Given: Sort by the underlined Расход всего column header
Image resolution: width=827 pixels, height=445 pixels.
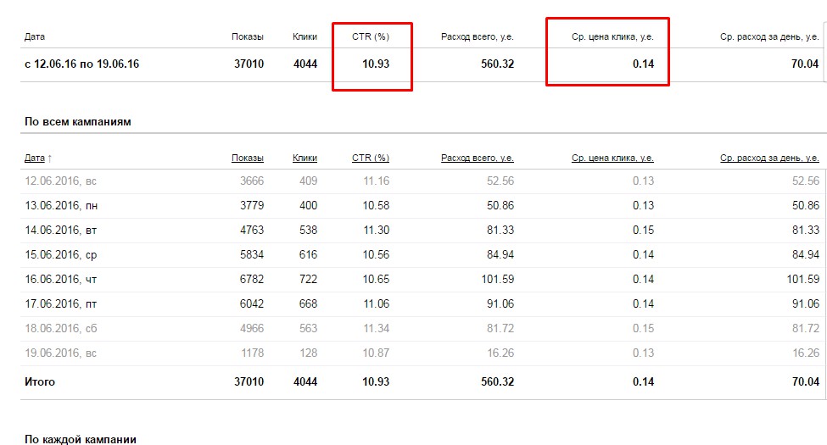Looking at the screenshot, I should pyautogui.click(x=478, y=158).
